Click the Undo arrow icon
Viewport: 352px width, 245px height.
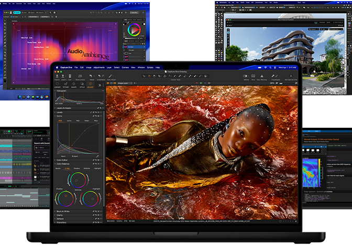pyautogui.click(x=99, y=76)
